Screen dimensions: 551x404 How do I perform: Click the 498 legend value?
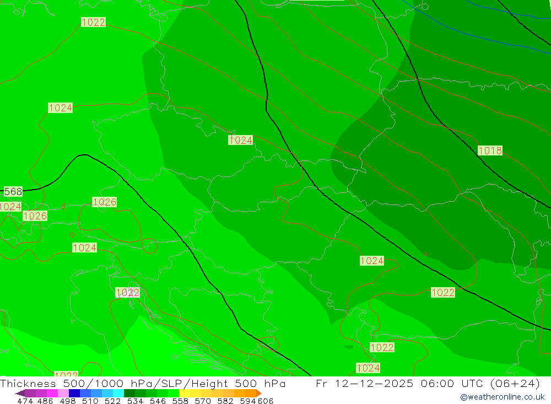point(67,401)
